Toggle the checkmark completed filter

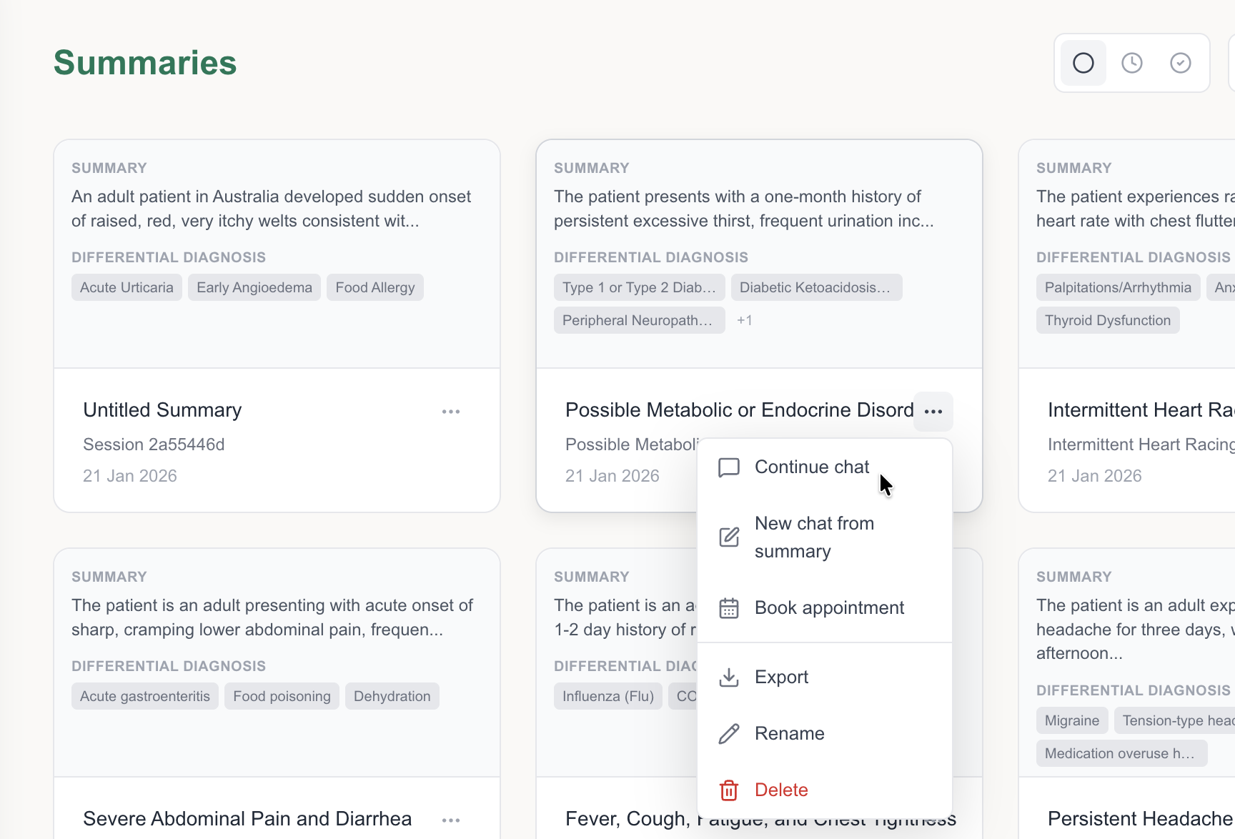coord(1180,63)
